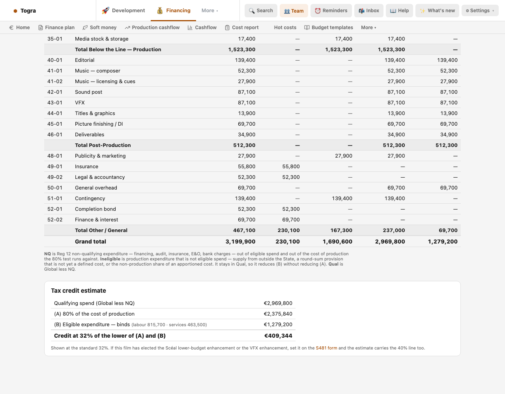Open Reminders via the alarm clock icon

[x=318, y=11]
